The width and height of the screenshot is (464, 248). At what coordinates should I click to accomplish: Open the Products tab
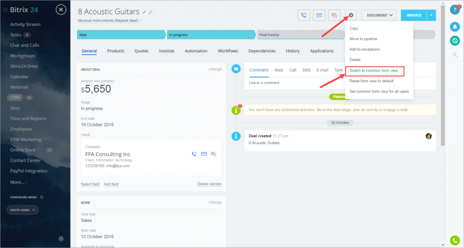click(116, 51)
